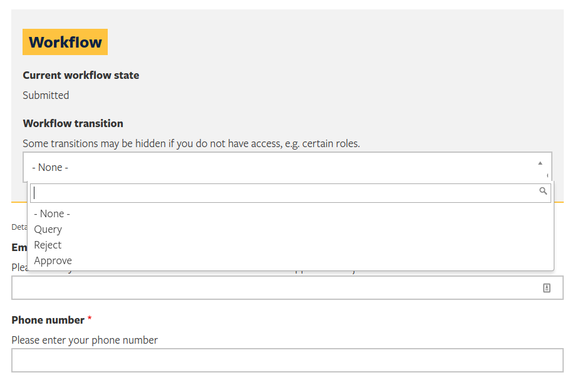
Task: Select the "- None -" option in list
Action: click(52, 213)
